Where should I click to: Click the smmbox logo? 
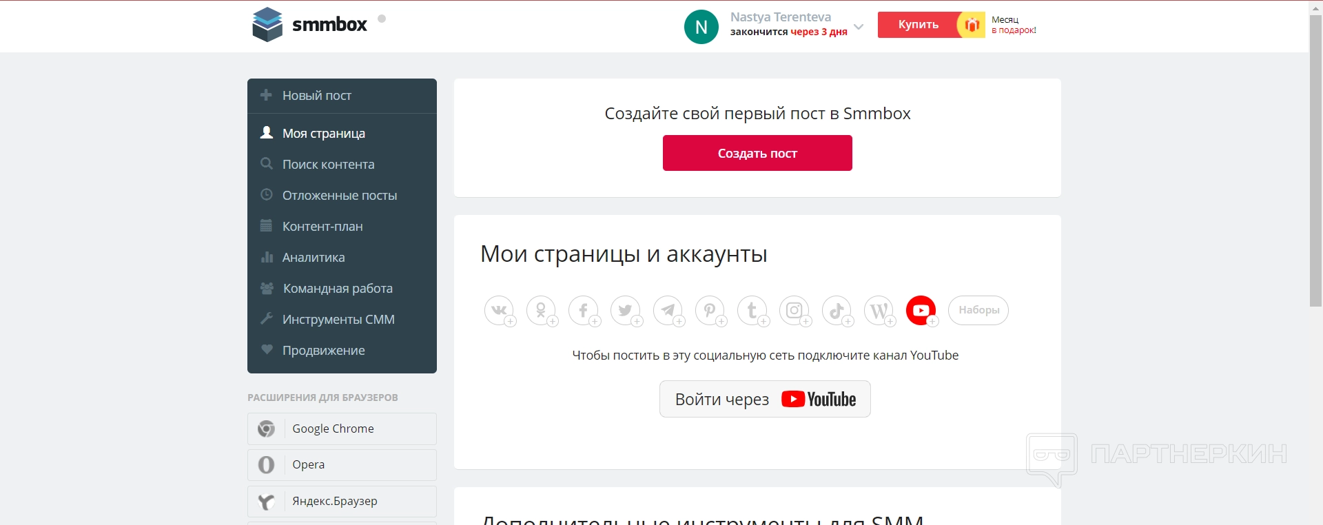(310, 25)
